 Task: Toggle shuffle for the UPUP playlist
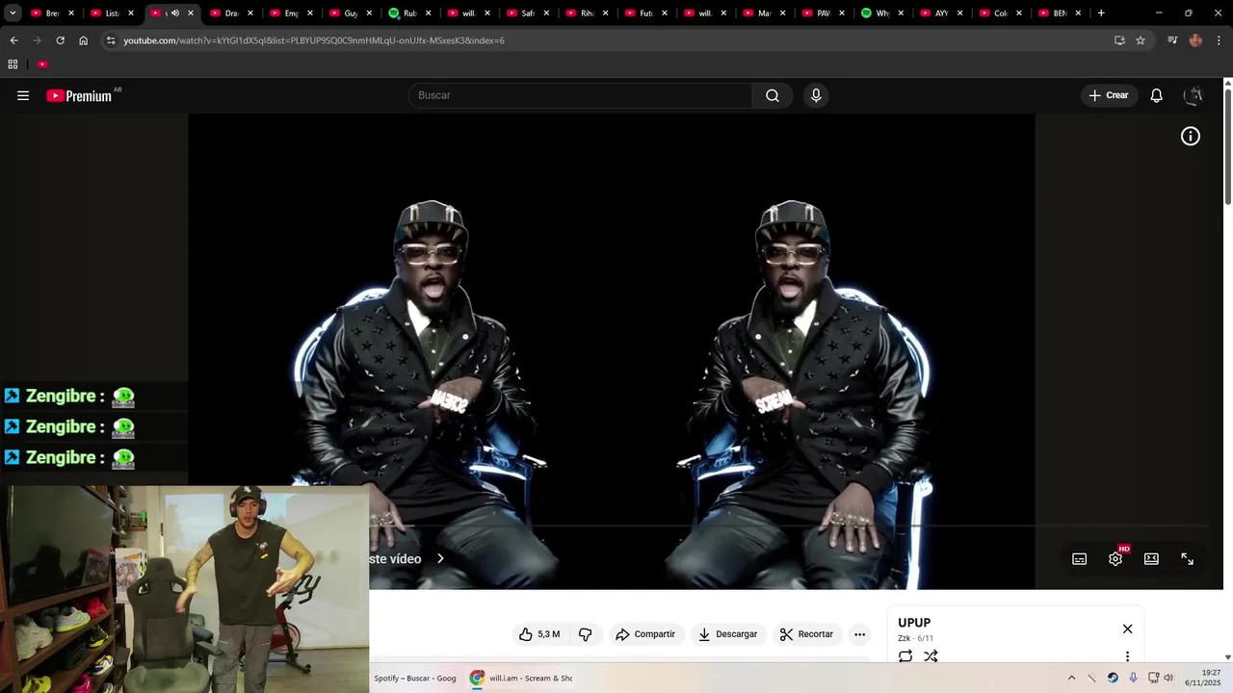tap(931, 656)
